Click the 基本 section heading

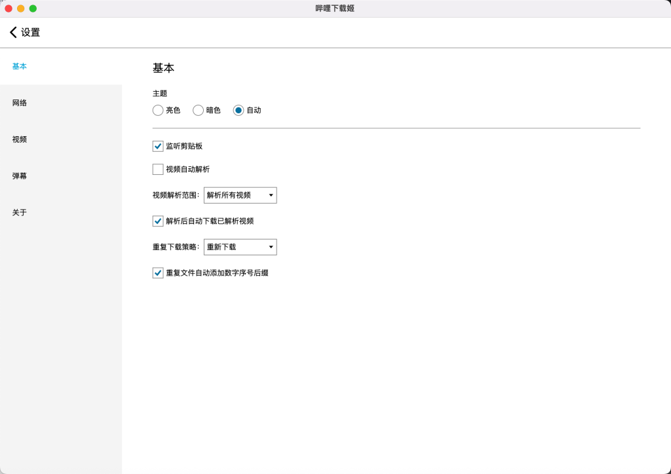coord(163,68)
